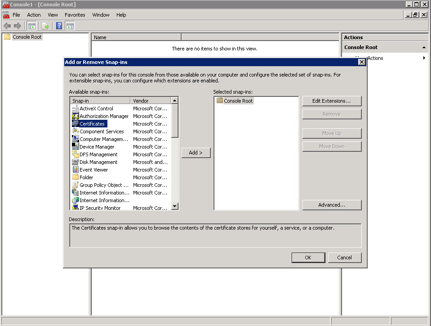Click the Add > button
This screenshot has width=431, height=326.
[x=196, y=153]
